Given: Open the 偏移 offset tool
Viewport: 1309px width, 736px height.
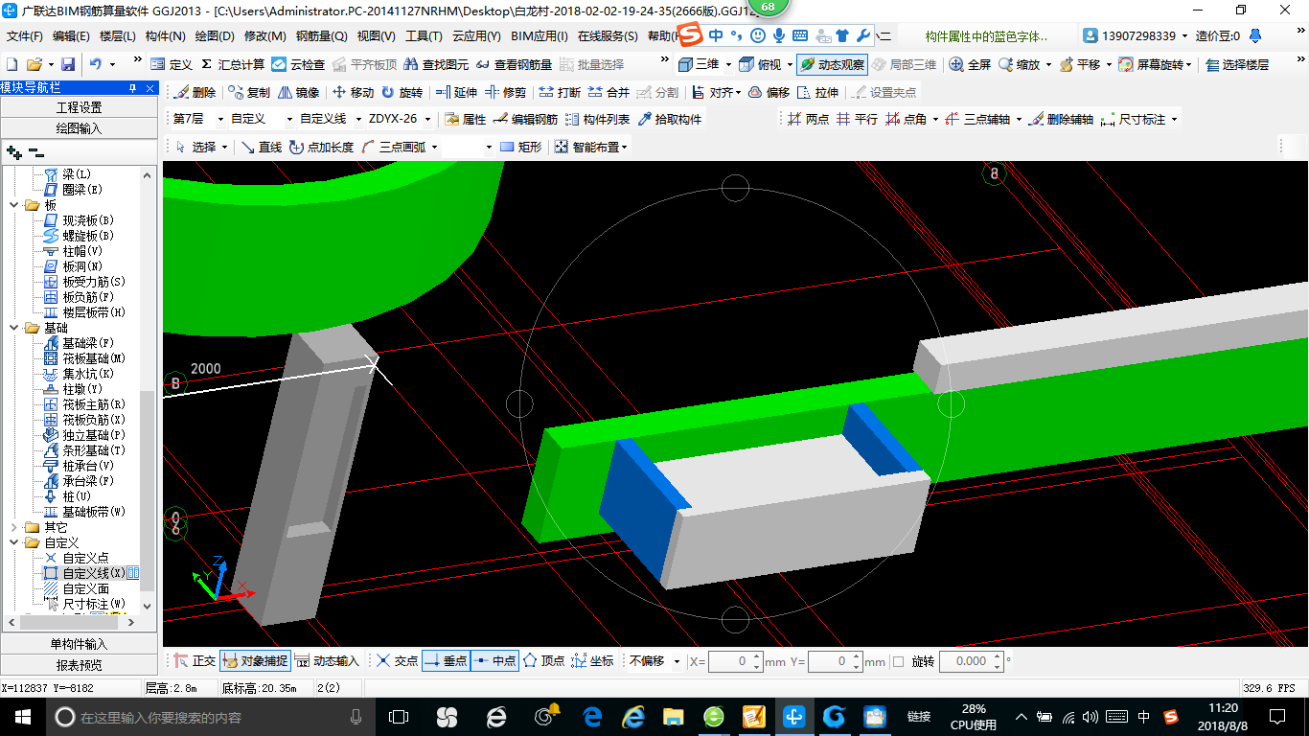Looking at the screenshot, I should tap(769, 93).
